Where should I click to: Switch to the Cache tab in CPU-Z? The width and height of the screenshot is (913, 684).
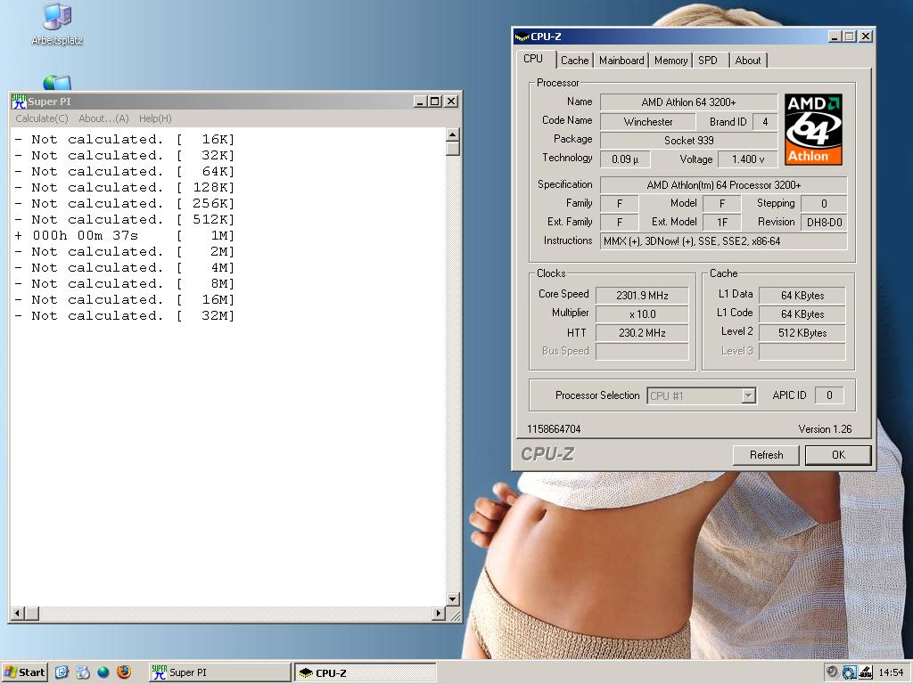point(575,61)
